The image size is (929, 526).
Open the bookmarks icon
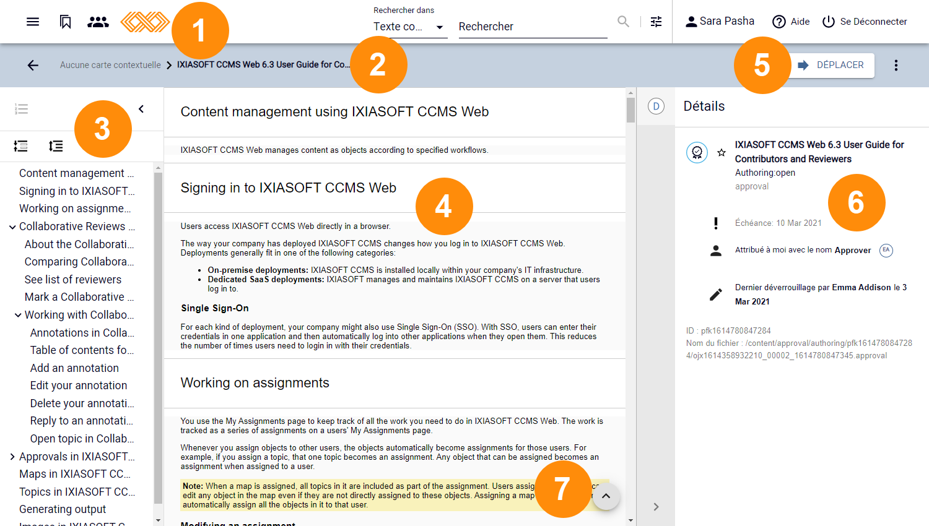point(65,22)
